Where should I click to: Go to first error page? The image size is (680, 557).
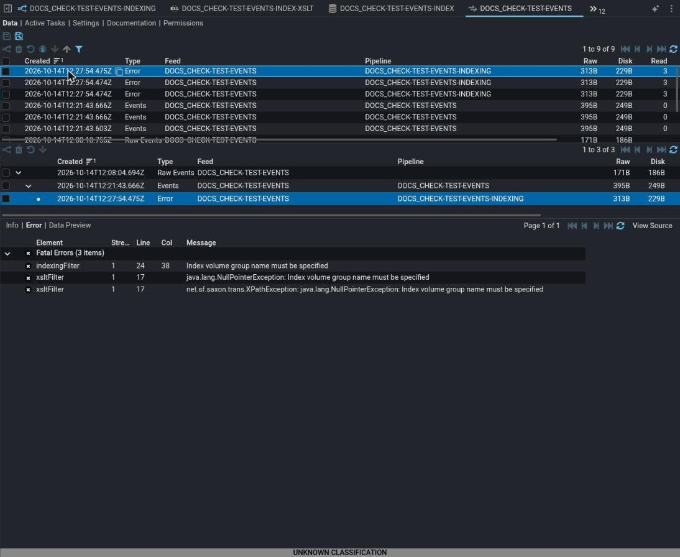(x=572, y=226)
